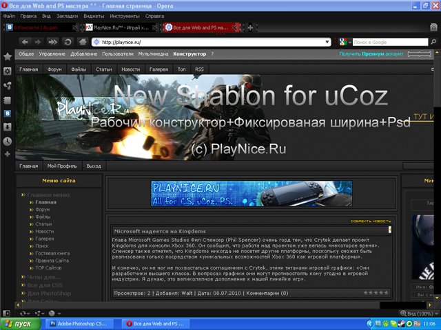The image size is (441, 330).
Task: Click the Выход logout link
Action: [94, 166]
